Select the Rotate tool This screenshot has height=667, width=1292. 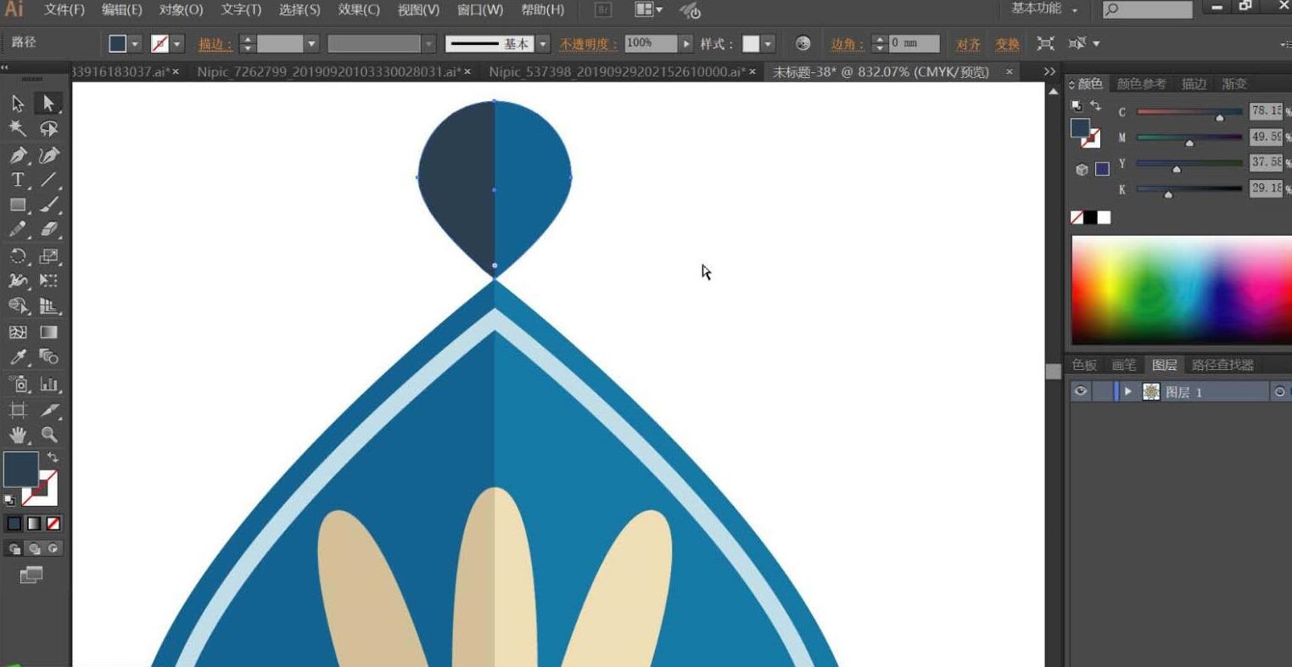click(18, 256)
